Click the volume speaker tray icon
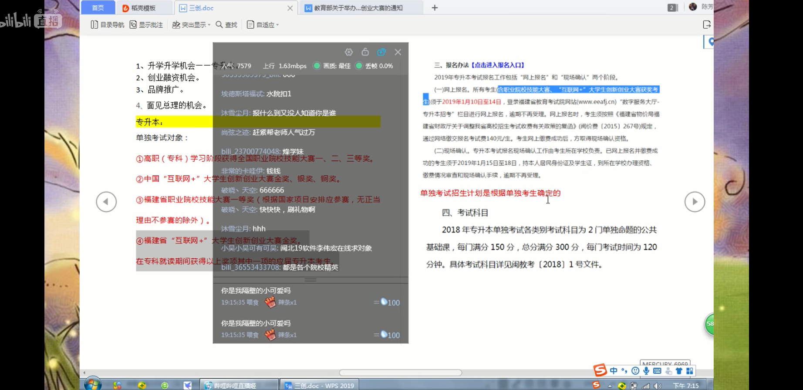803x390 pixels. click(658, 386)
